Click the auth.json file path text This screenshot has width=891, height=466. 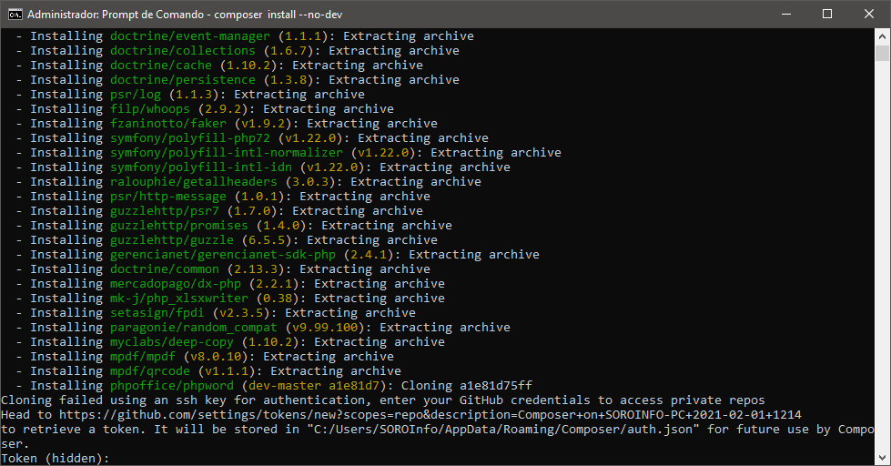[x=503, y=429]
